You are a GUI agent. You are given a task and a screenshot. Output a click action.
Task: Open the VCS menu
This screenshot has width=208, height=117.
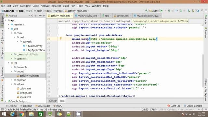click(x=87, y=6)
